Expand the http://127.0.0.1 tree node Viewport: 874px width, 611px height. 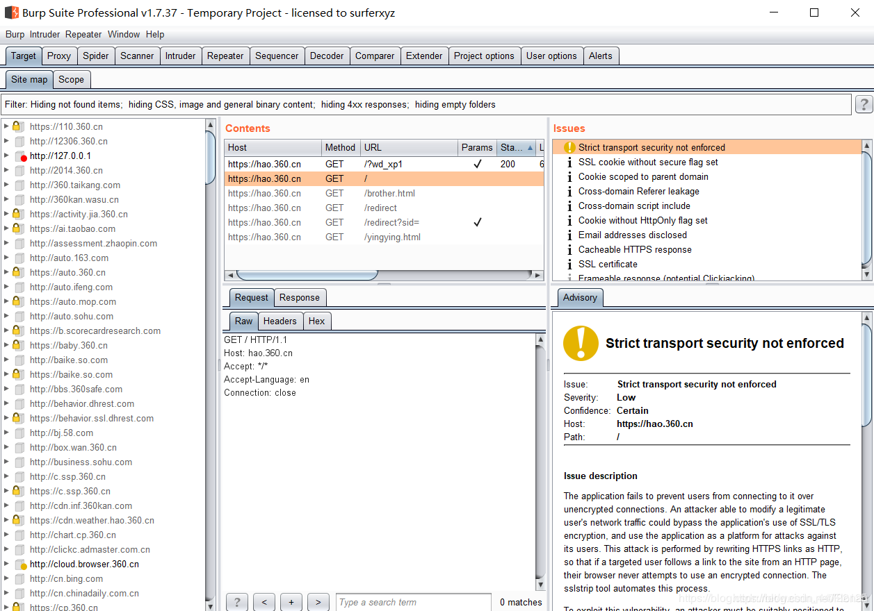tap(7, 156)
